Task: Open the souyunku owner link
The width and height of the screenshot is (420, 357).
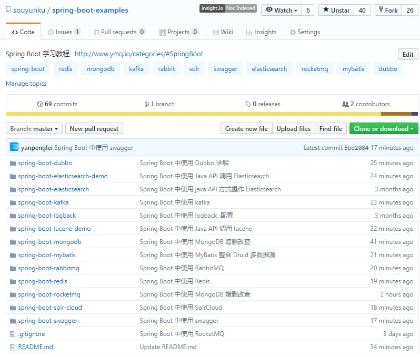Action: pos(29,10)
